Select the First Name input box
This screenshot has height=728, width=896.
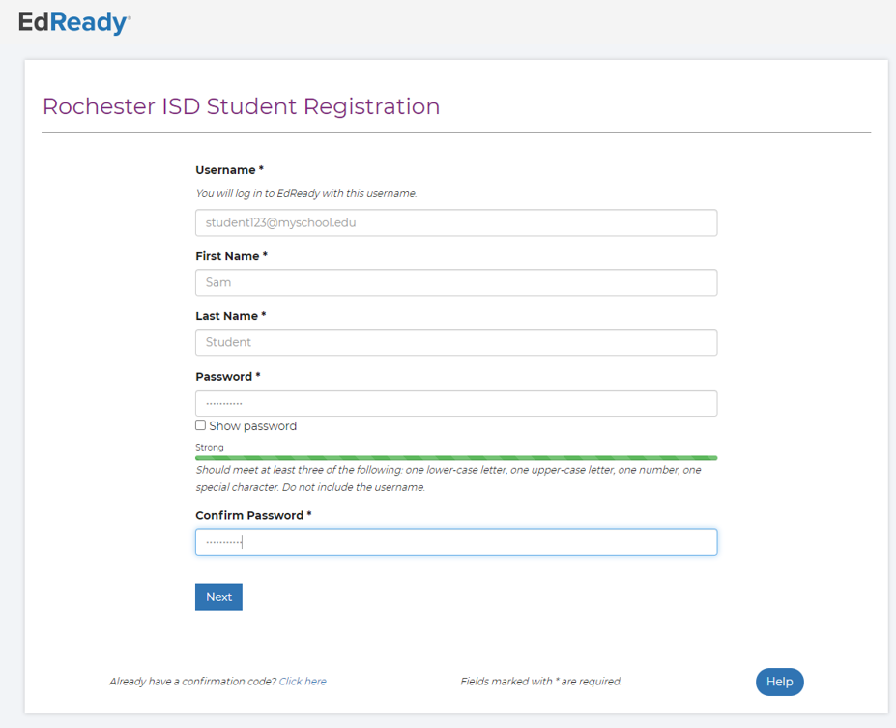click(x=454, y=282)
